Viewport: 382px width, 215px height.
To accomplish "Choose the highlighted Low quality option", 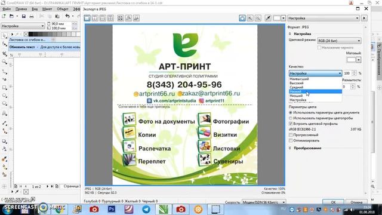I will pyautogui.click(x=316, y=91).
